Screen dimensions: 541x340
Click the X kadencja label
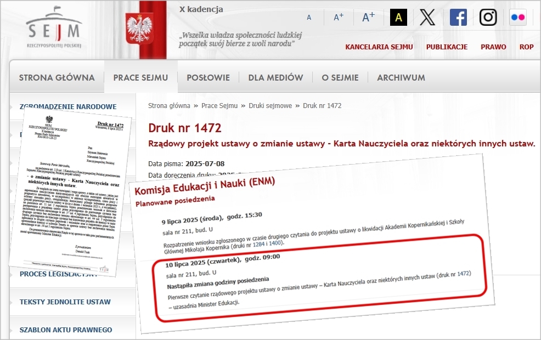(201, 9)
